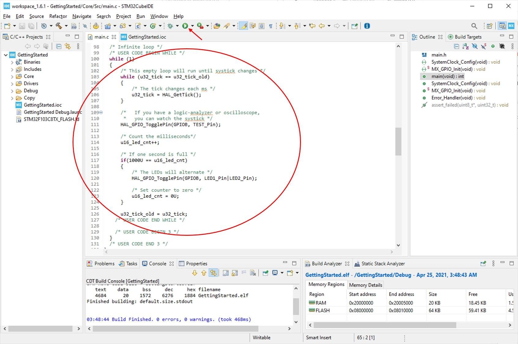The height and width of the screenshot is (344, 518).
Task: Build the project using the hammer icon
Action: [58, 26]
